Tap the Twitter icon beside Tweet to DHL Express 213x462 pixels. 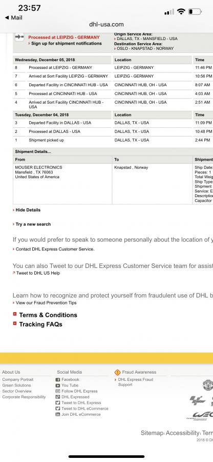(x=58, y=403)
